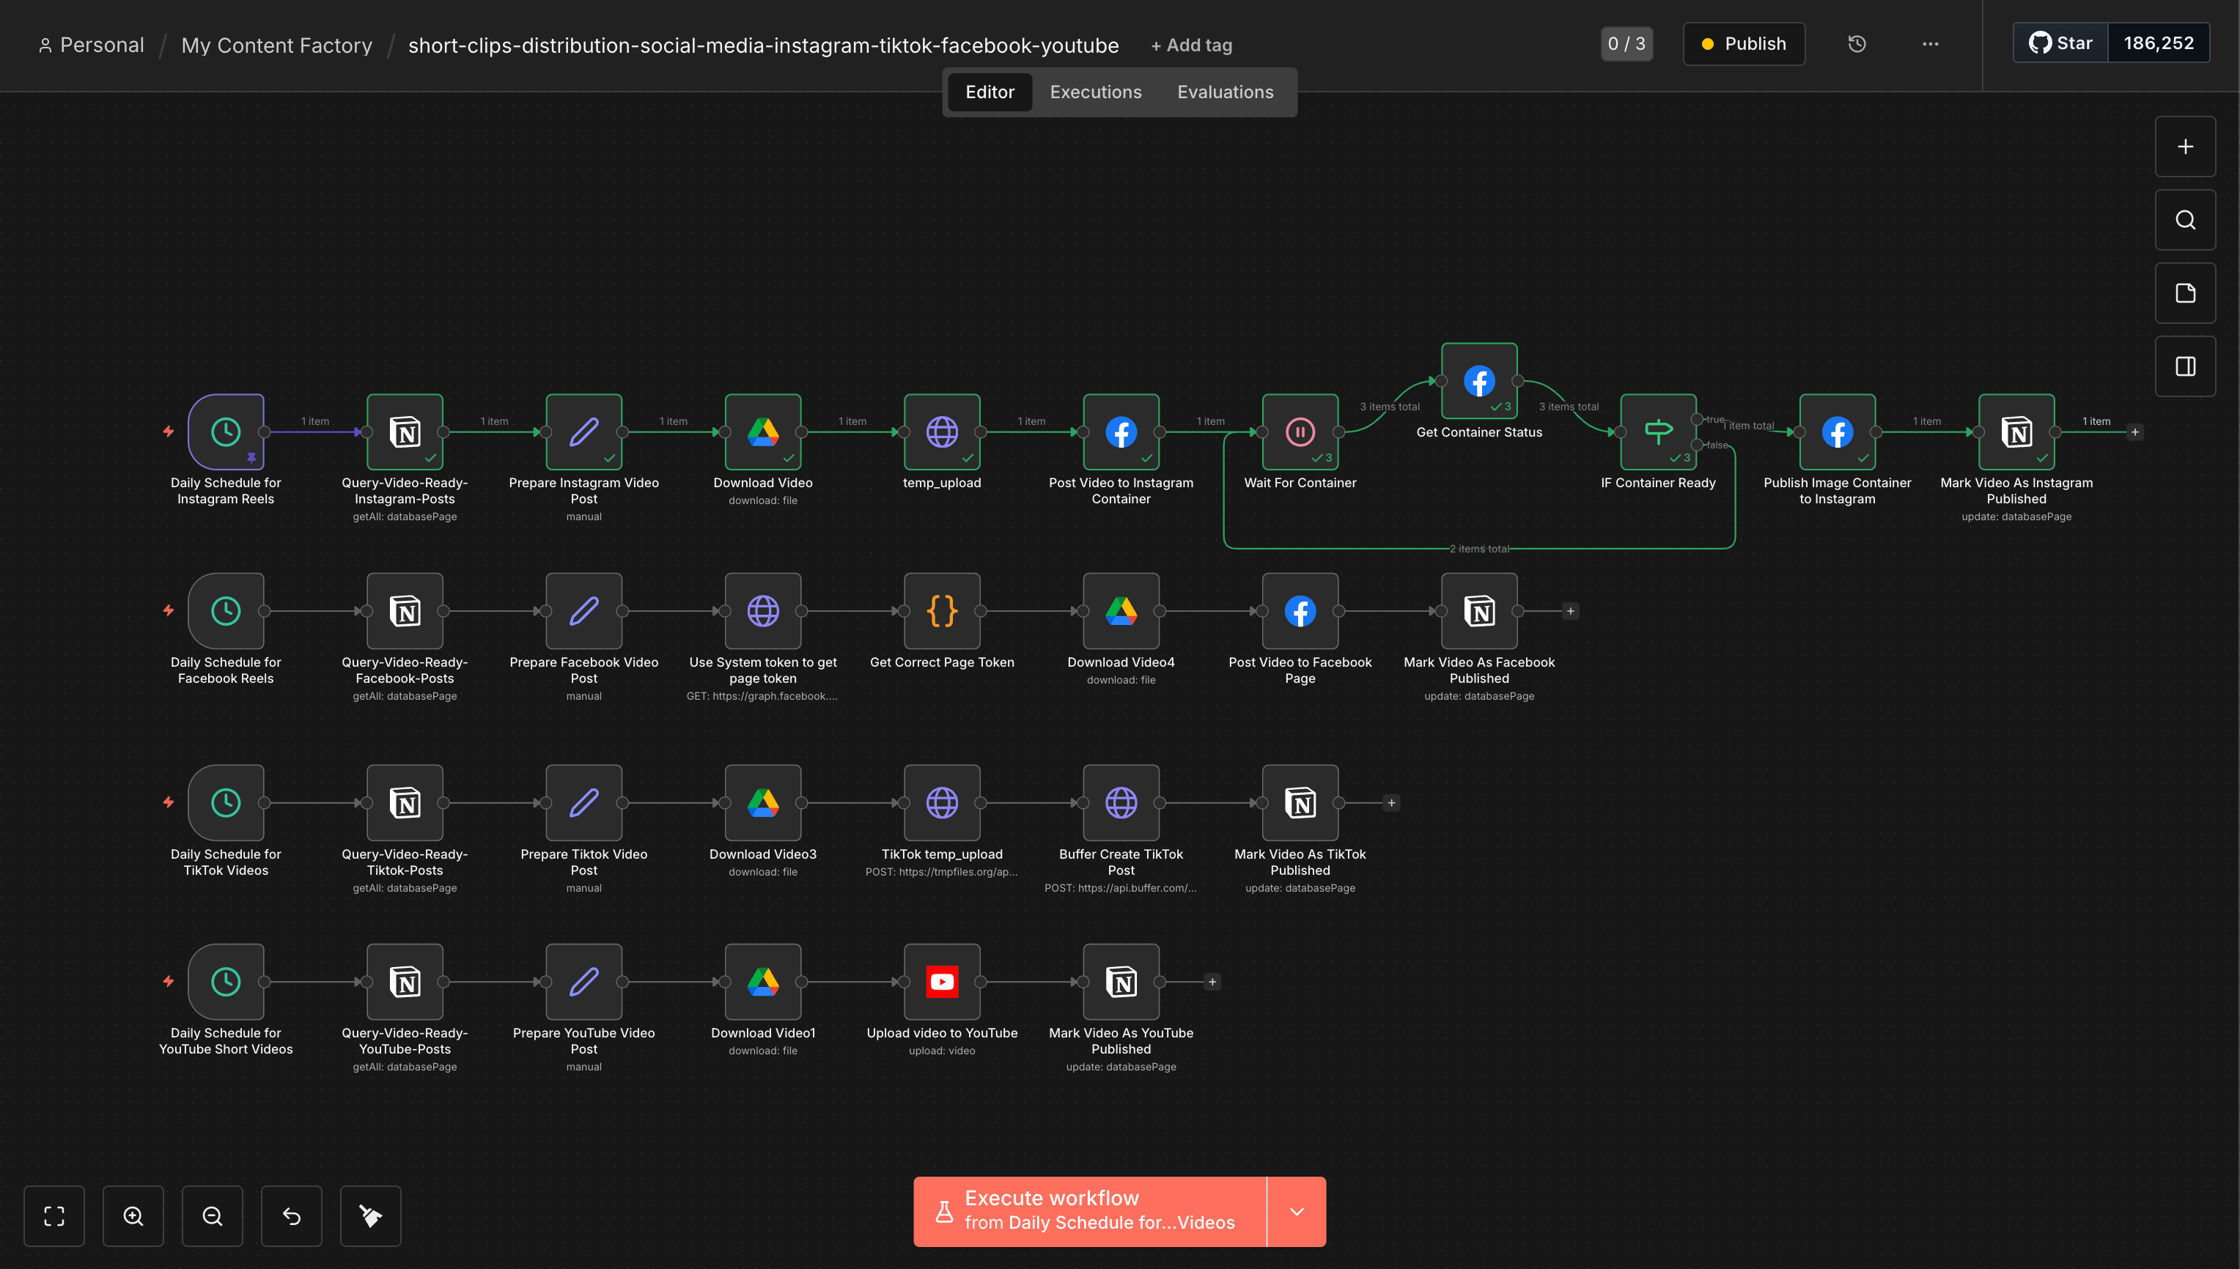
Task: Click the Execute workflow button
Action: coord(1090,1211)
